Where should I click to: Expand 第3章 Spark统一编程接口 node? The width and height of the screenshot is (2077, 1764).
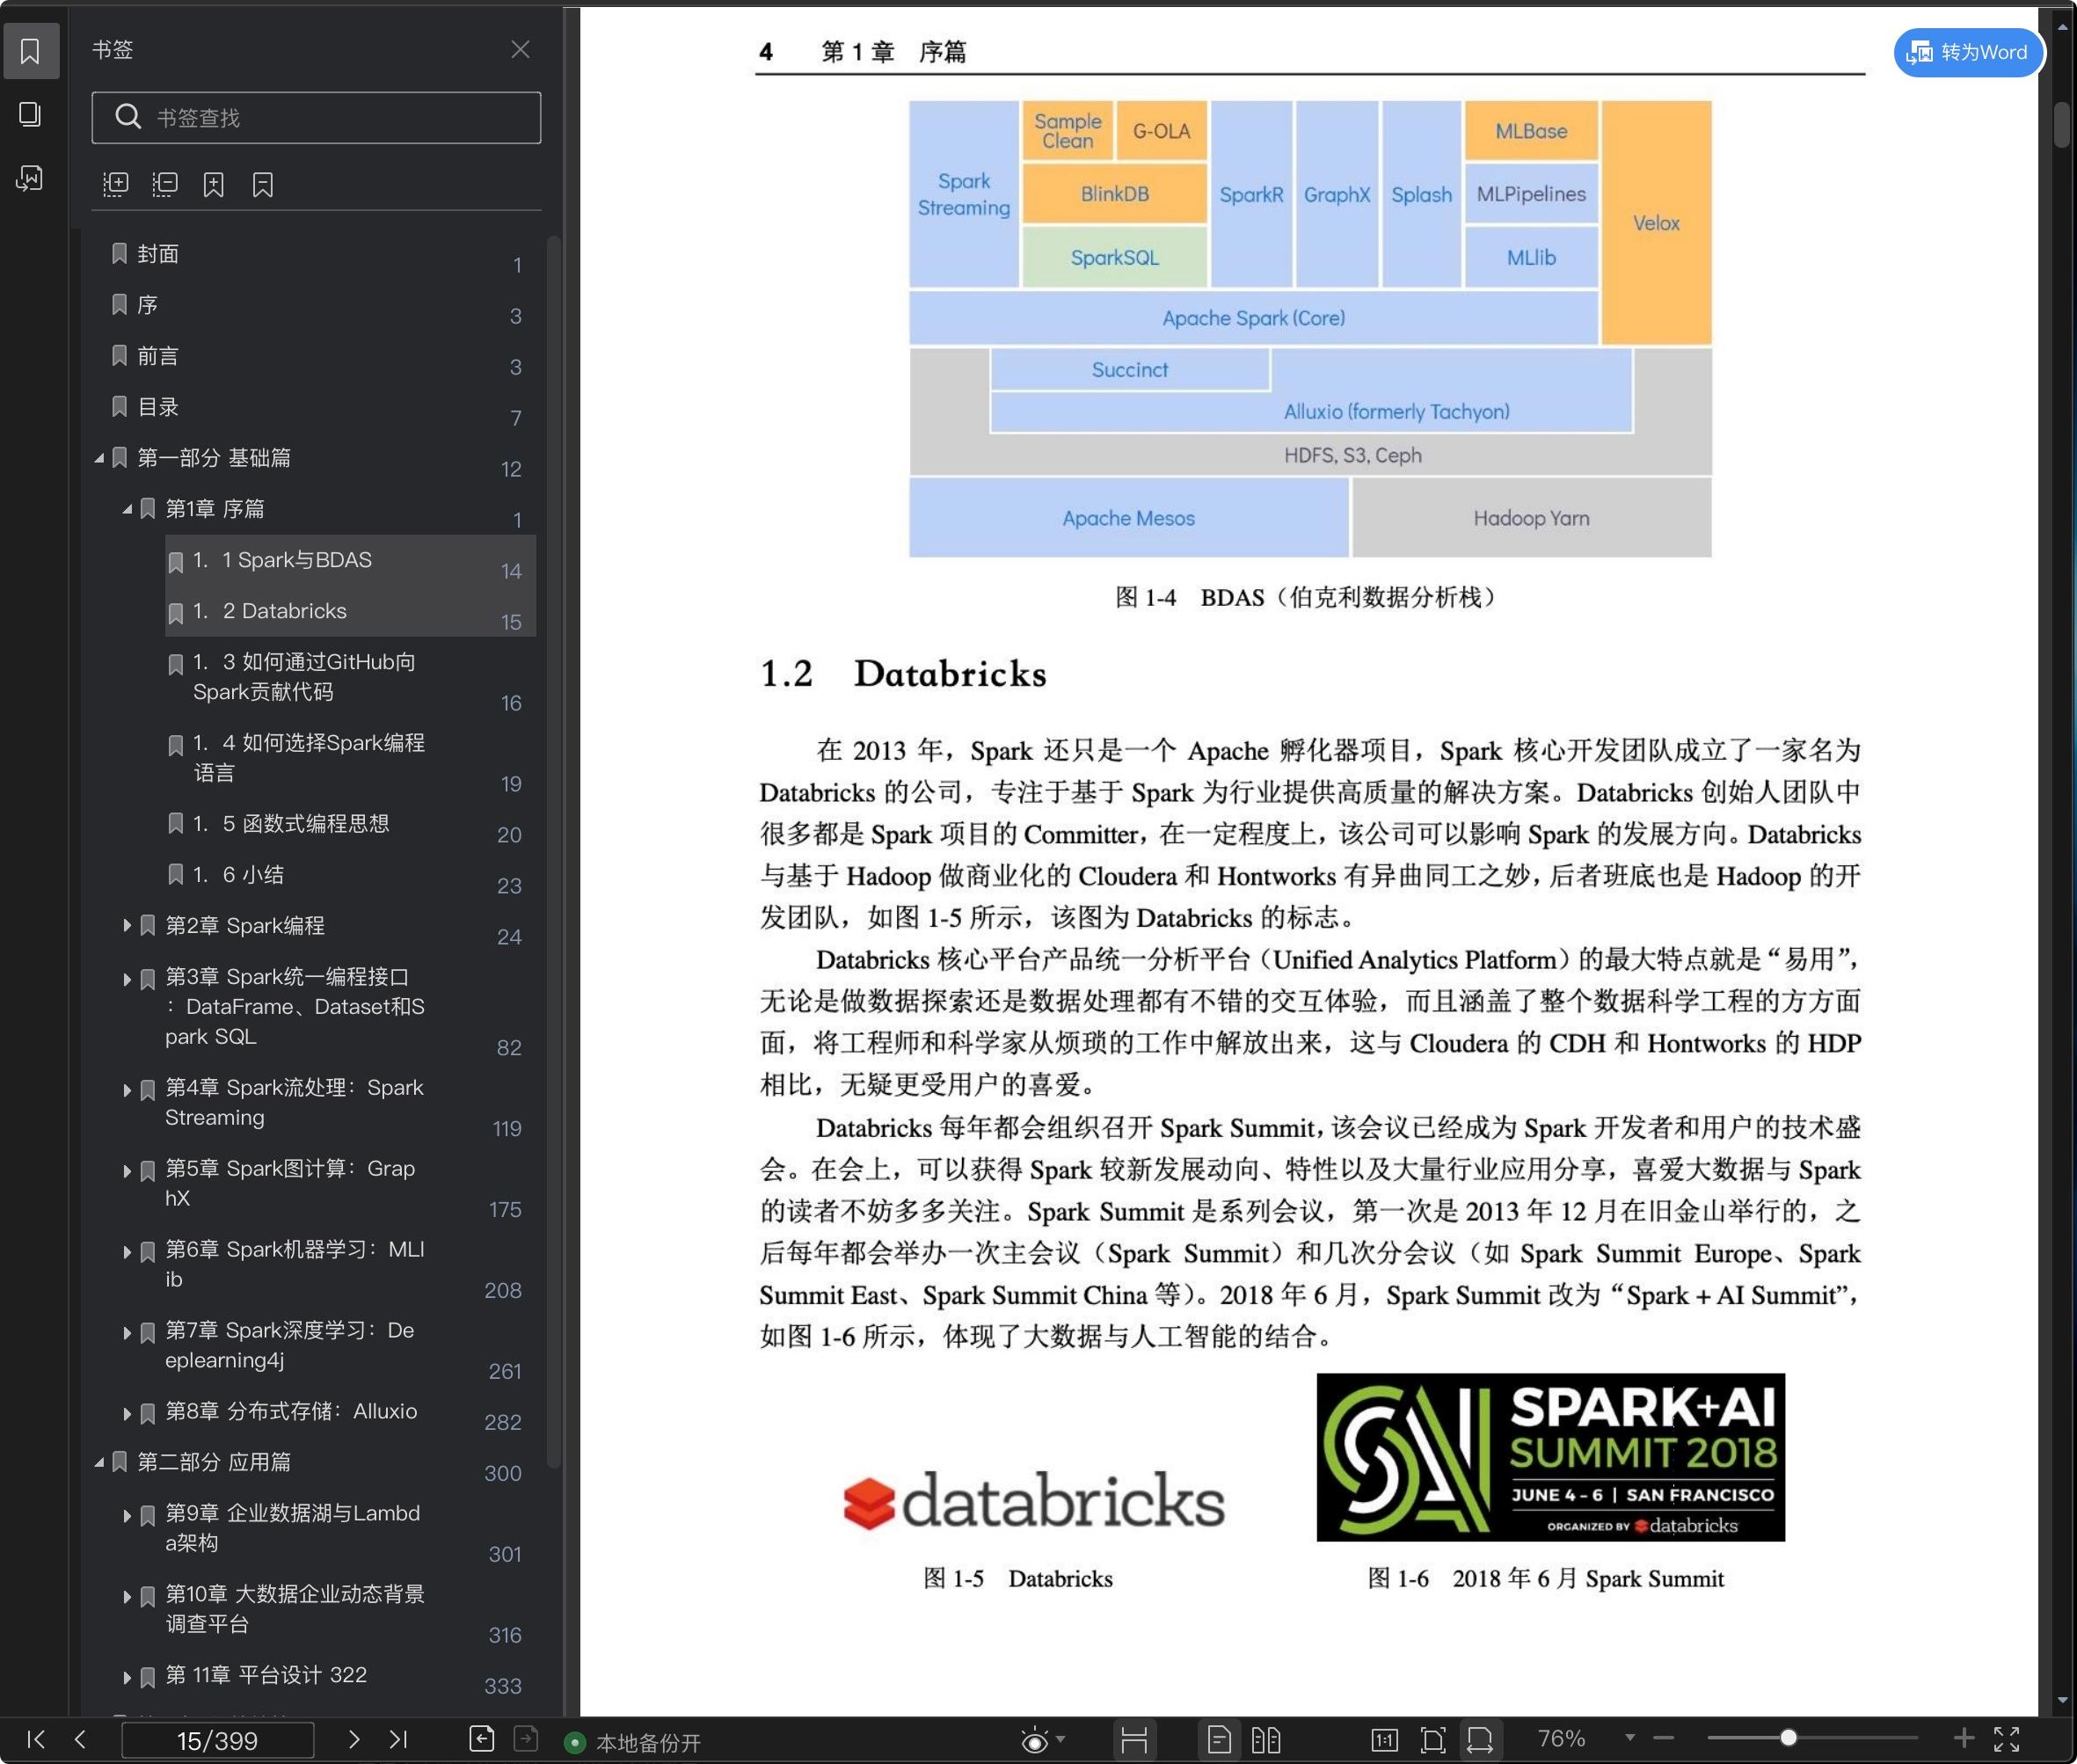tap(127, 979)
